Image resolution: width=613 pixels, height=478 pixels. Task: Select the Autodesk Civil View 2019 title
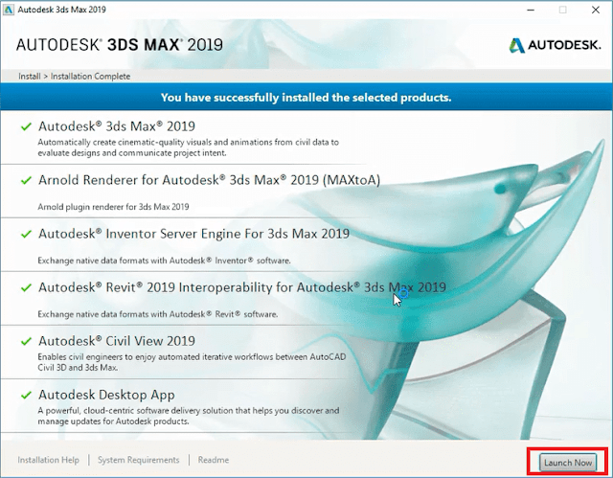pos(117,341)
